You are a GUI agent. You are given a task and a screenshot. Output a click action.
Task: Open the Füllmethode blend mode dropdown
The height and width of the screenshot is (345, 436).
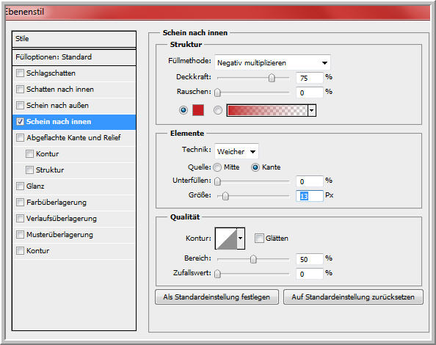tap(272, 63)
